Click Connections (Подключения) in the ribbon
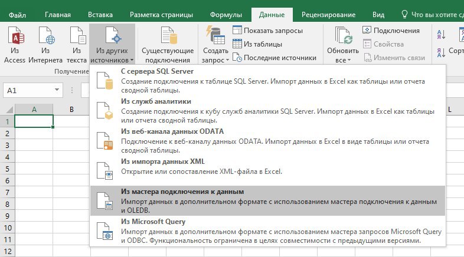The width and height of the screenshot is (464, 257). click(391, 31)
